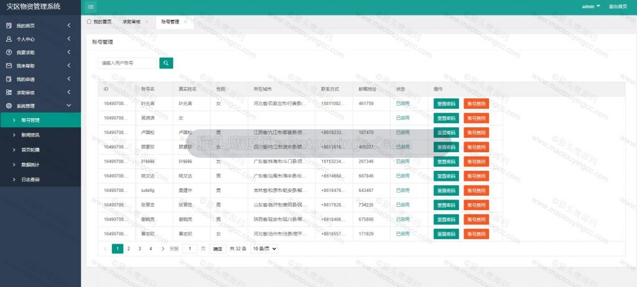Expand the 我的申请 sidebar chevron
Screen dimensions: 637x287
pyautogui.click(x=69, y=79)
